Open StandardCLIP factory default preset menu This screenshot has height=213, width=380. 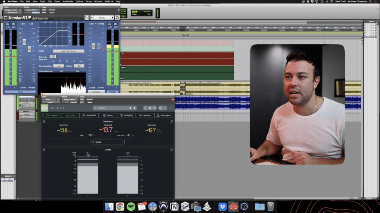[31, 10]
